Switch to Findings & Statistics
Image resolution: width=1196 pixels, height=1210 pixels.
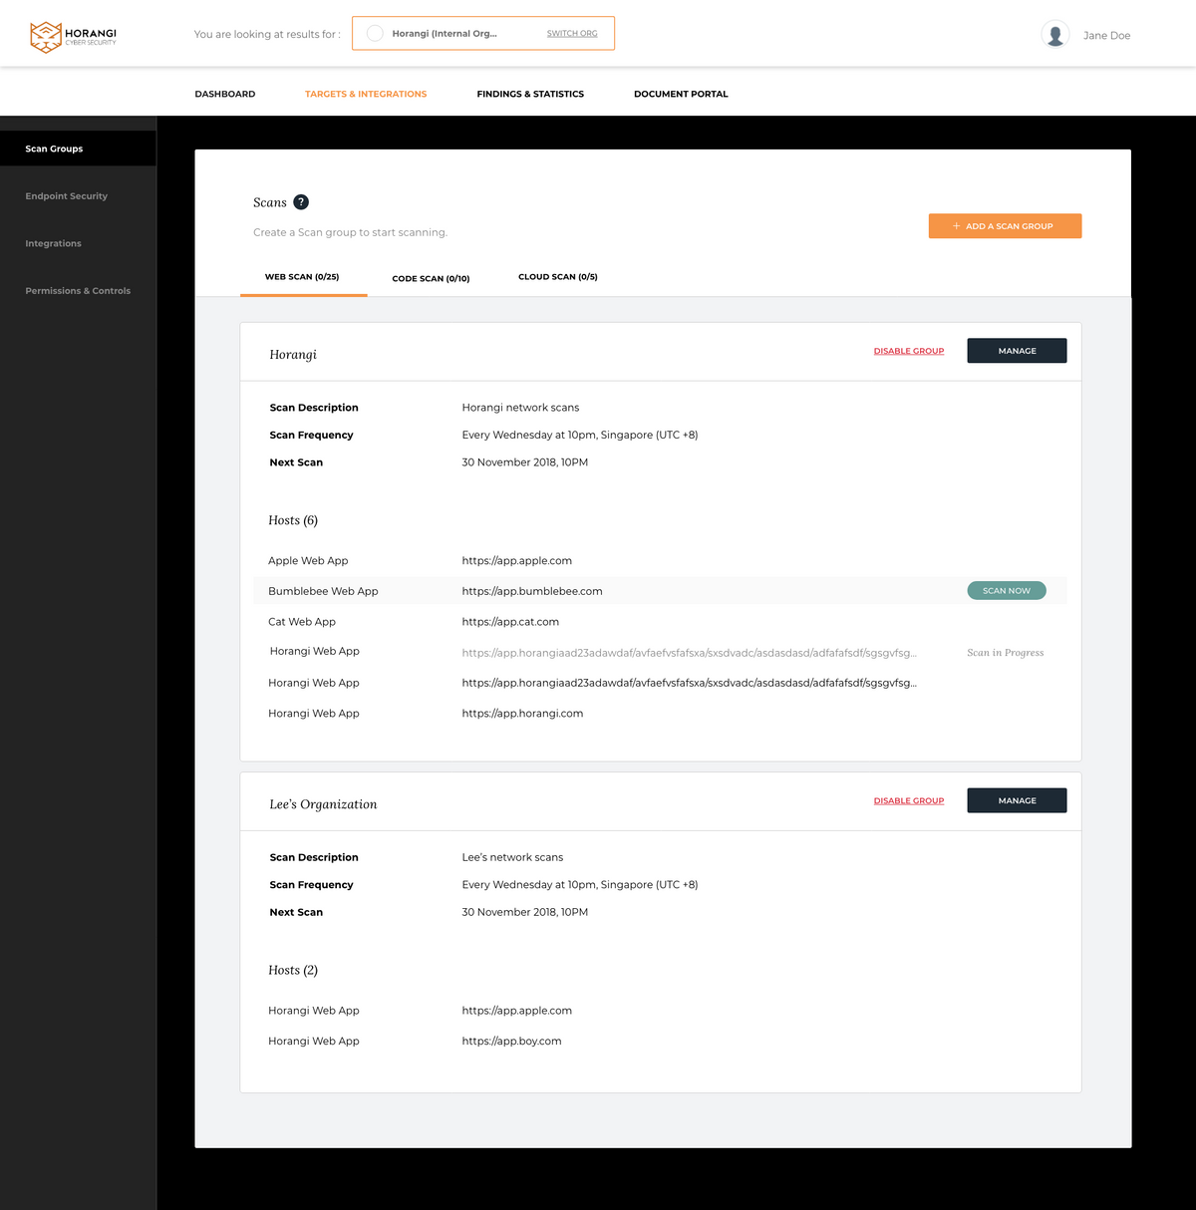click(x=530, y=94)
